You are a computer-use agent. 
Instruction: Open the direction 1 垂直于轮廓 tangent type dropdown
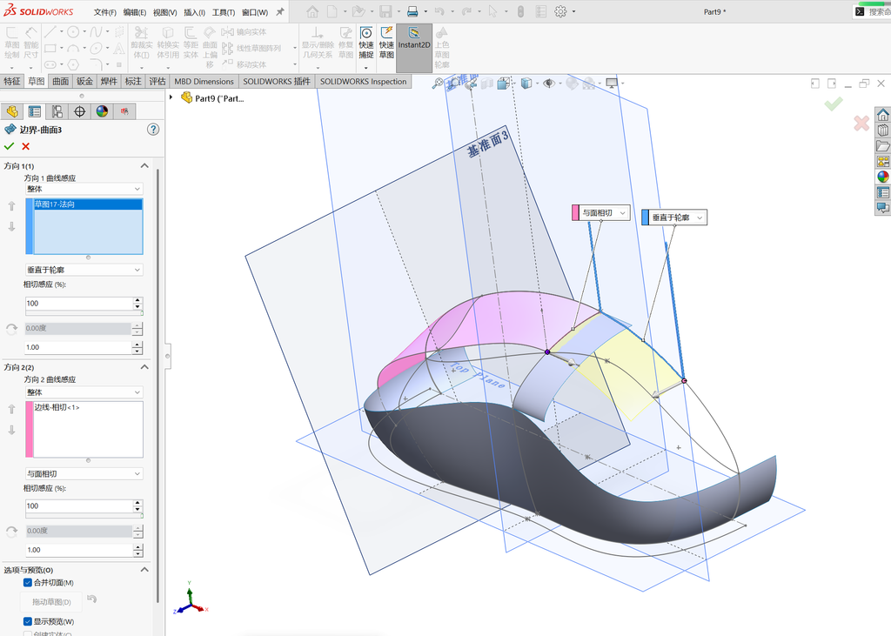[84, 270]
